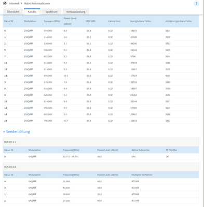Select the 114.000 frequency cell
Viewport: 204px width, 207px height.
[x=48, y=37]
